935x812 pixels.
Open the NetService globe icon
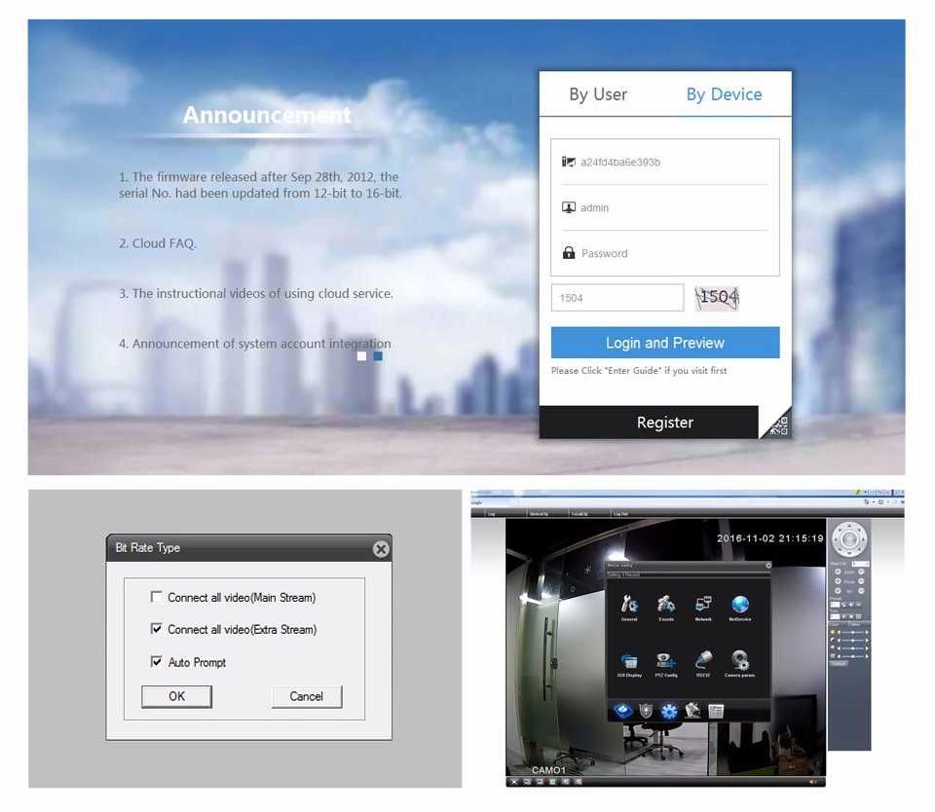(740, 605)
